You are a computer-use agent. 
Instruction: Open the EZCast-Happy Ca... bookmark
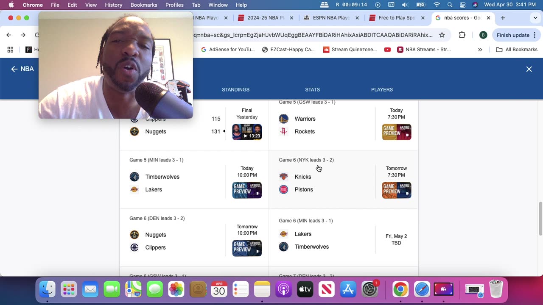(288, 50)
